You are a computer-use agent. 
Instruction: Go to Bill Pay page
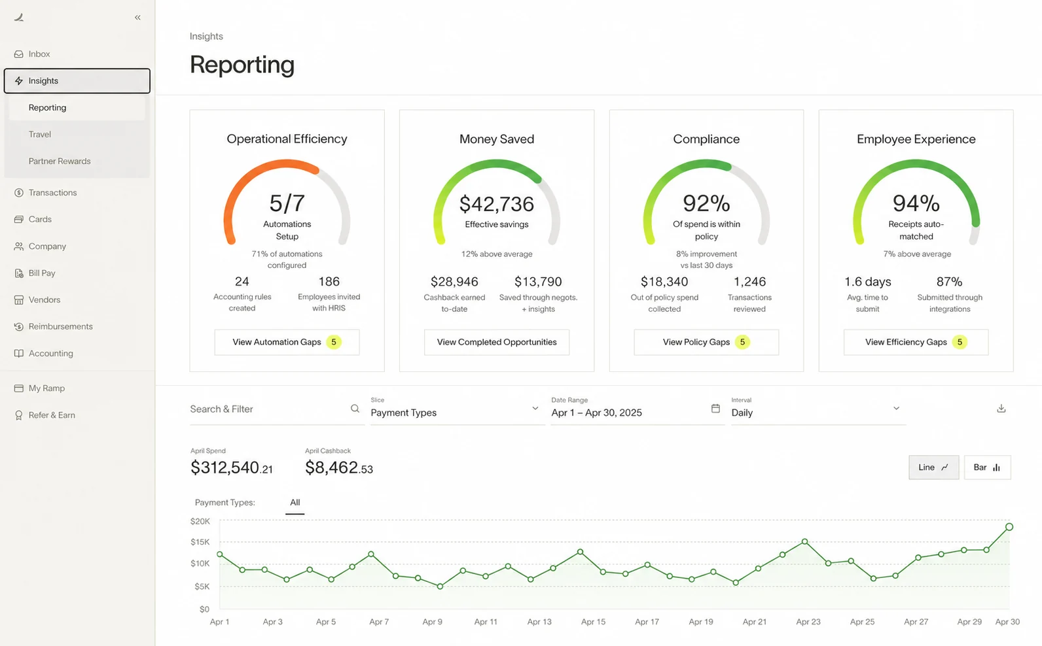[x=77, y=273]
